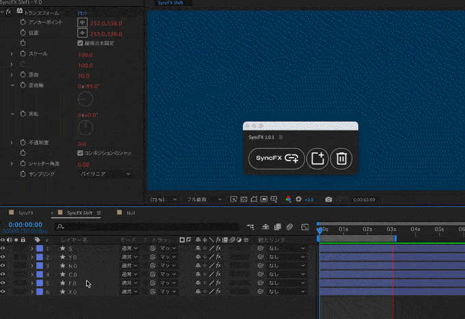Open blending mode 通常 dropdown for layer 2 Y.0
The height and width of the screenshot is (319, 465).
(129, 257)
